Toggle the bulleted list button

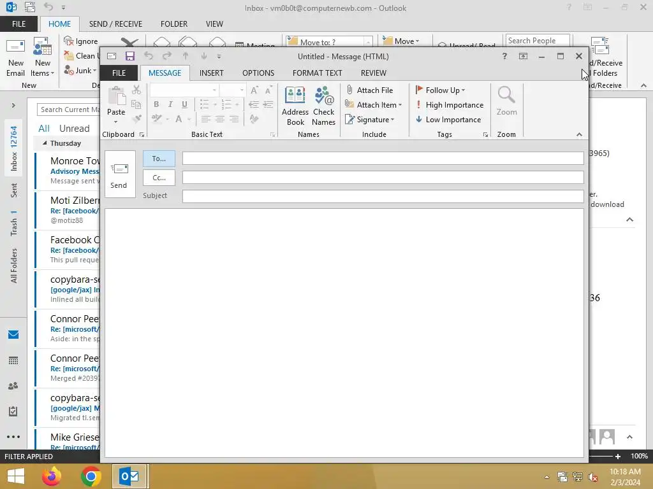[204, 104]
